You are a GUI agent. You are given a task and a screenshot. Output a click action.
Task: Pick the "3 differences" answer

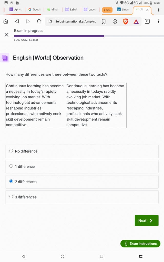pos(11,197)
